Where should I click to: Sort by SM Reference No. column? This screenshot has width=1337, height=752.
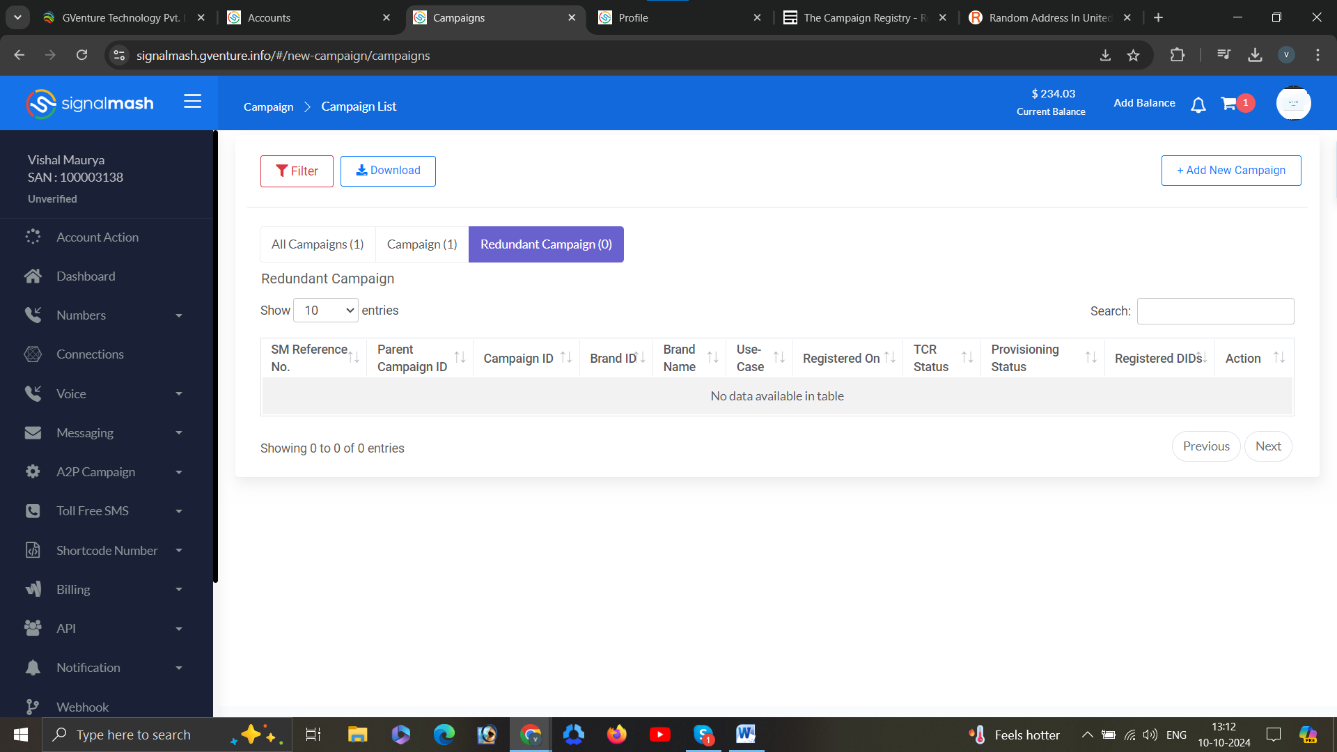click(314, 358)
